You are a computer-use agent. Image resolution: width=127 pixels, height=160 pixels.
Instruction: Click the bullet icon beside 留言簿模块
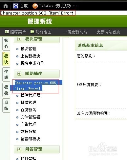17,139
